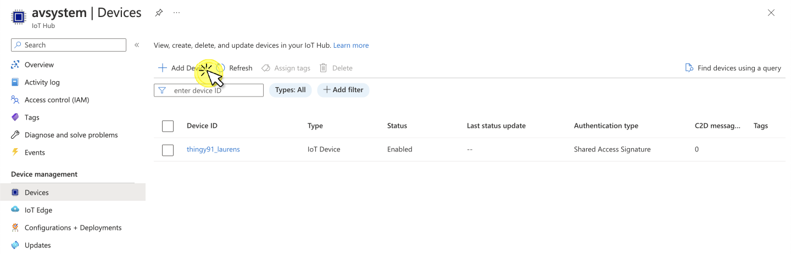This screenshot has width=791, height=254.
Task: Go to Access control (IAM)
Action: coord(57,100)
